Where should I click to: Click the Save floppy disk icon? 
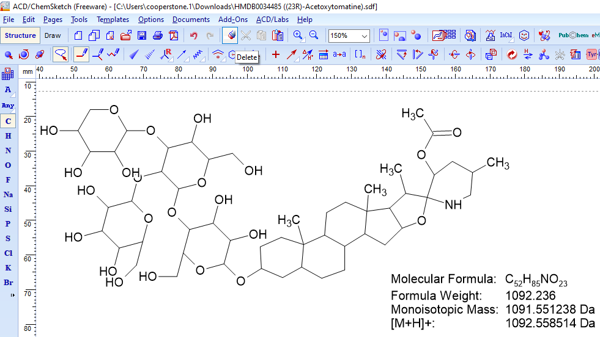tap(142, 35)
